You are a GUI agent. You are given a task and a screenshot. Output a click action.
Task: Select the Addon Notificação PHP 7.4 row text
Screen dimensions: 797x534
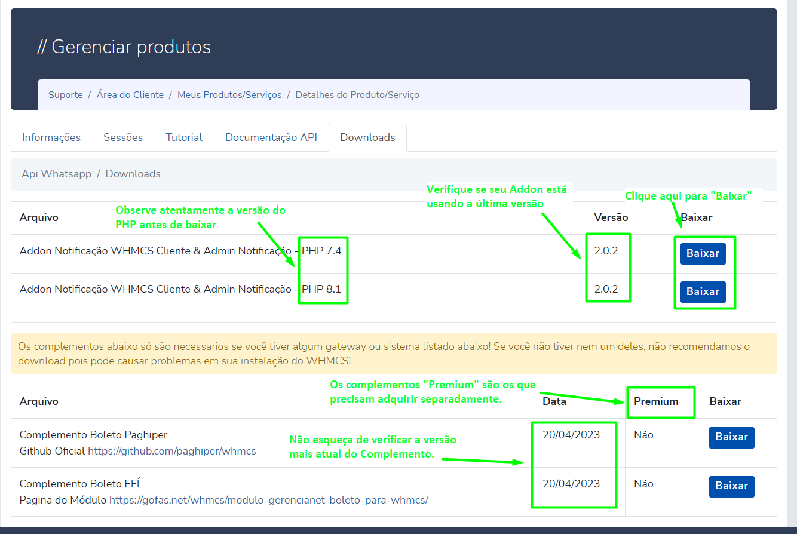pos(180,251)
